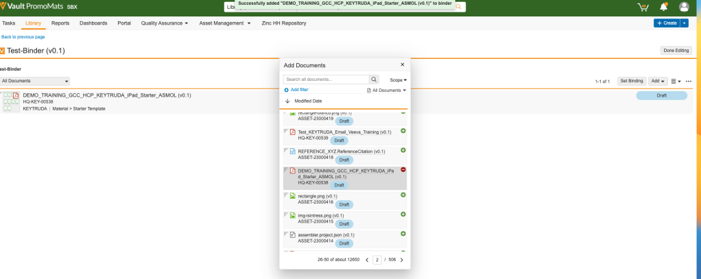The width and height of the screenshot is (701, 279).
Task: Click the ASSET-23000418 identifier text
Action: point(316,158)
